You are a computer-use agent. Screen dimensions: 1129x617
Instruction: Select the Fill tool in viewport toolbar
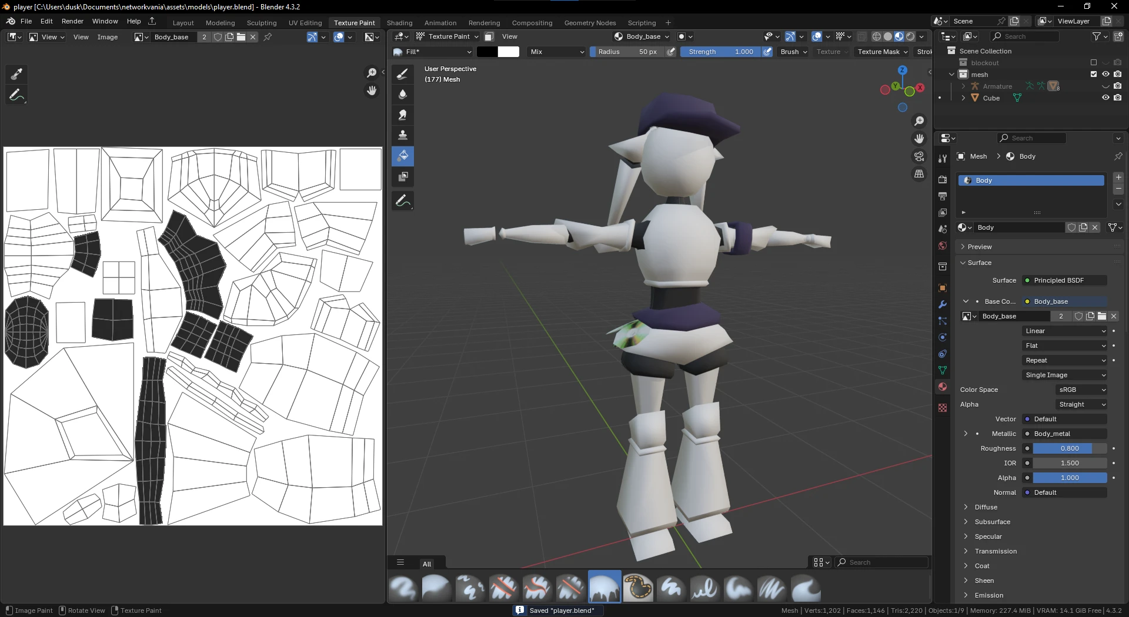tap(403, 156)
